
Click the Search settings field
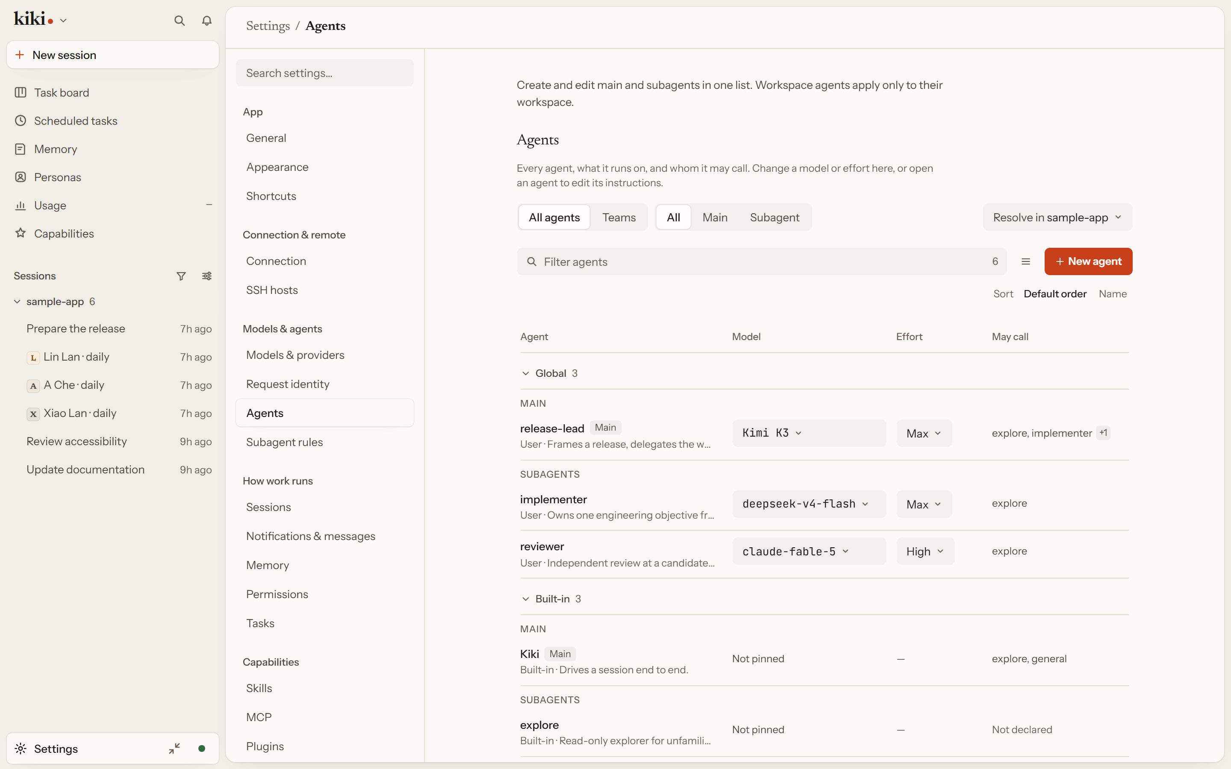(324, 73)
